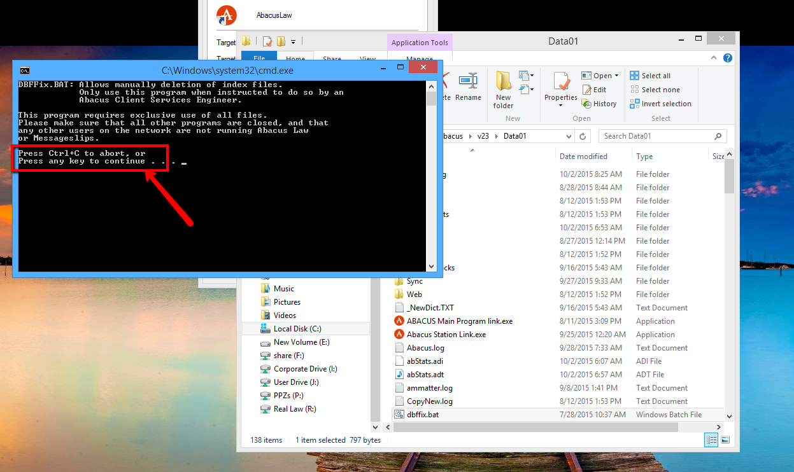Viewport: 794px width, 472px height.
Task: Open the address bar history dropdown
Action: click(x=569, y=136)
